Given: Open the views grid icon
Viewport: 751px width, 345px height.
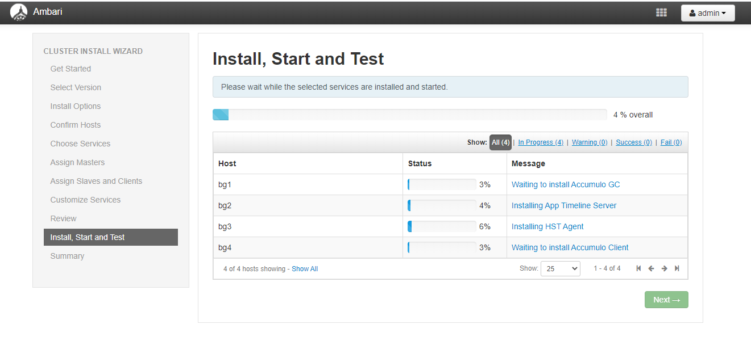Looking at the screenshot, I should [661, 12].
